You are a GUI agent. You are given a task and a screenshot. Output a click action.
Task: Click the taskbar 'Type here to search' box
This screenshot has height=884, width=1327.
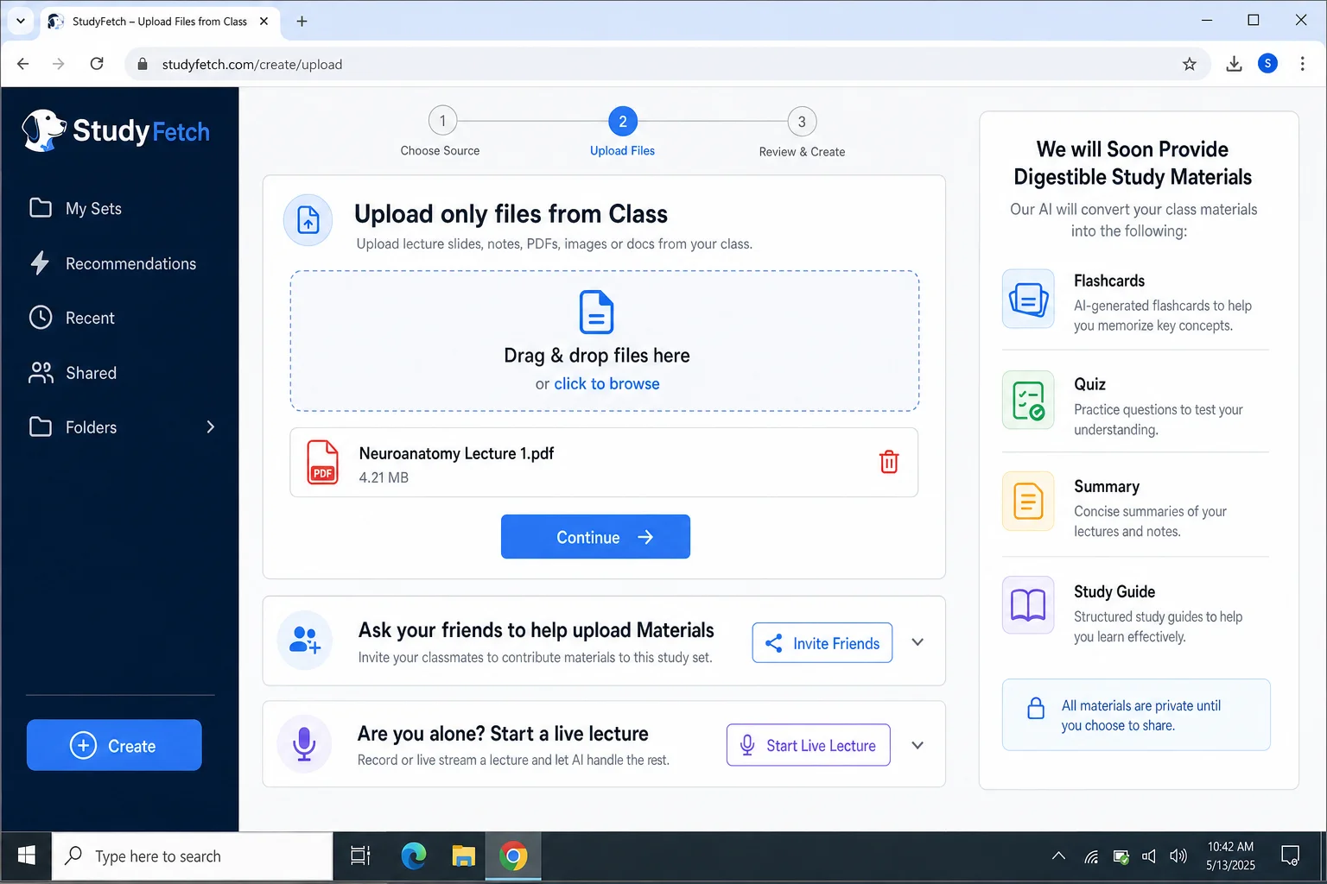(193, 856)
